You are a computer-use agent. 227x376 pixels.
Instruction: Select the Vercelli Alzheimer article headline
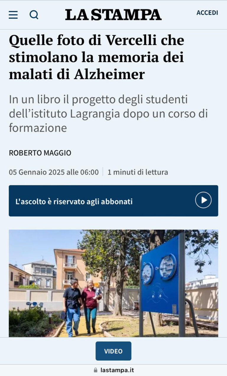96,57
